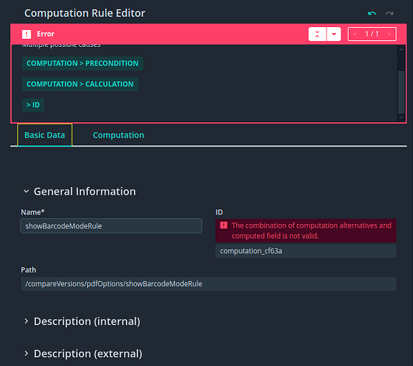Click the exclamation icon beside the ID validation message
Image resolution: width=413 pixels, height=366 pixels.
point(223,225)
